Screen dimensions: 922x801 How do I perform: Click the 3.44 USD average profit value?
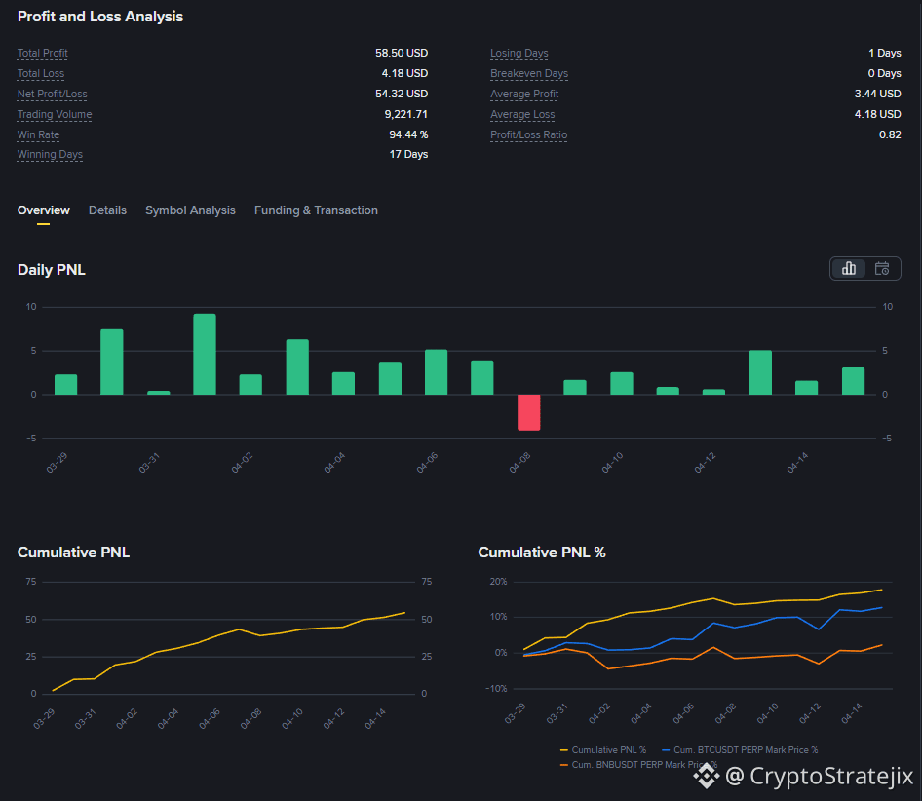point(878,95)
